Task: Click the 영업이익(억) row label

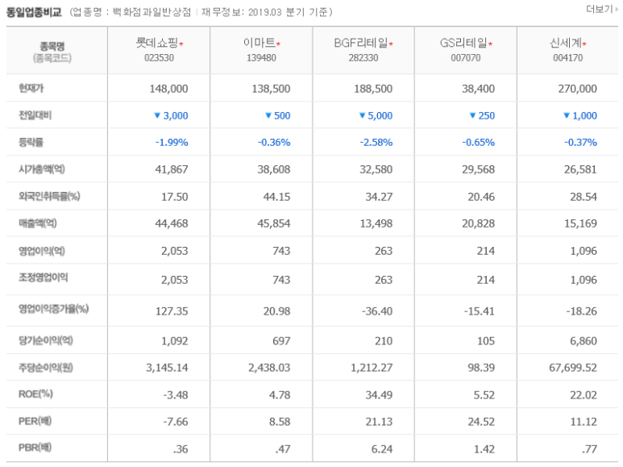Action: pyautogui.click(x=42, y=251)
